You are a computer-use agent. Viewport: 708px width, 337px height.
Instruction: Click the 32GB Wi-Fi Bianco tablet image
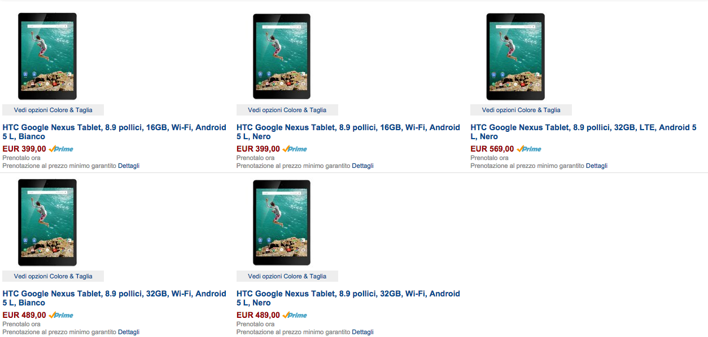(47, 223)
